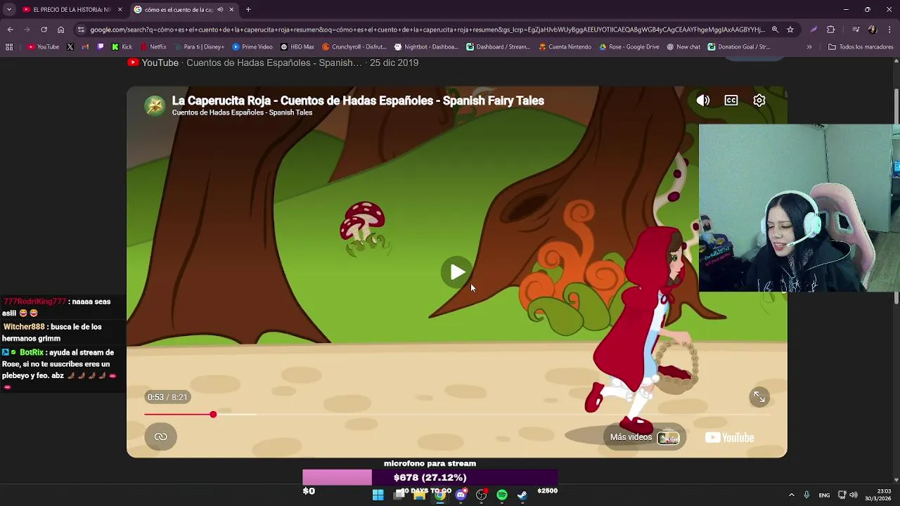
Task: Open Discord from the taskbar
Action: pyautogui.click(x=461, y=495)
